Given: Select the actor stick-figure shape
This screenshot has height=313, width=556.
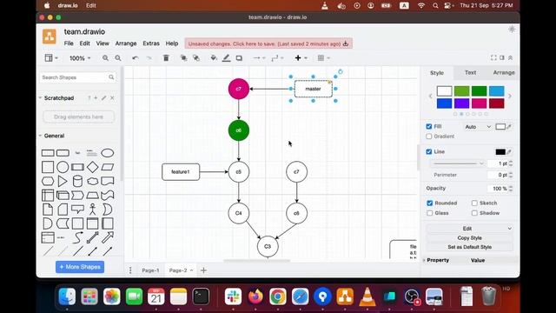Looking at the screenshot, I should [92, 210].
